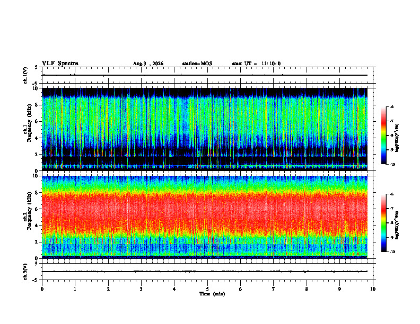Click the ch.1 colorbar "log(PSD)" units label
The width and height of the screenshot is (420, 324).
click(x=397, y=138)
